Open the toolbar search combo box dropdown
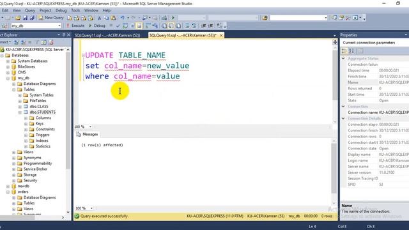The image size is (409, 230). click(x=325, y=18)
